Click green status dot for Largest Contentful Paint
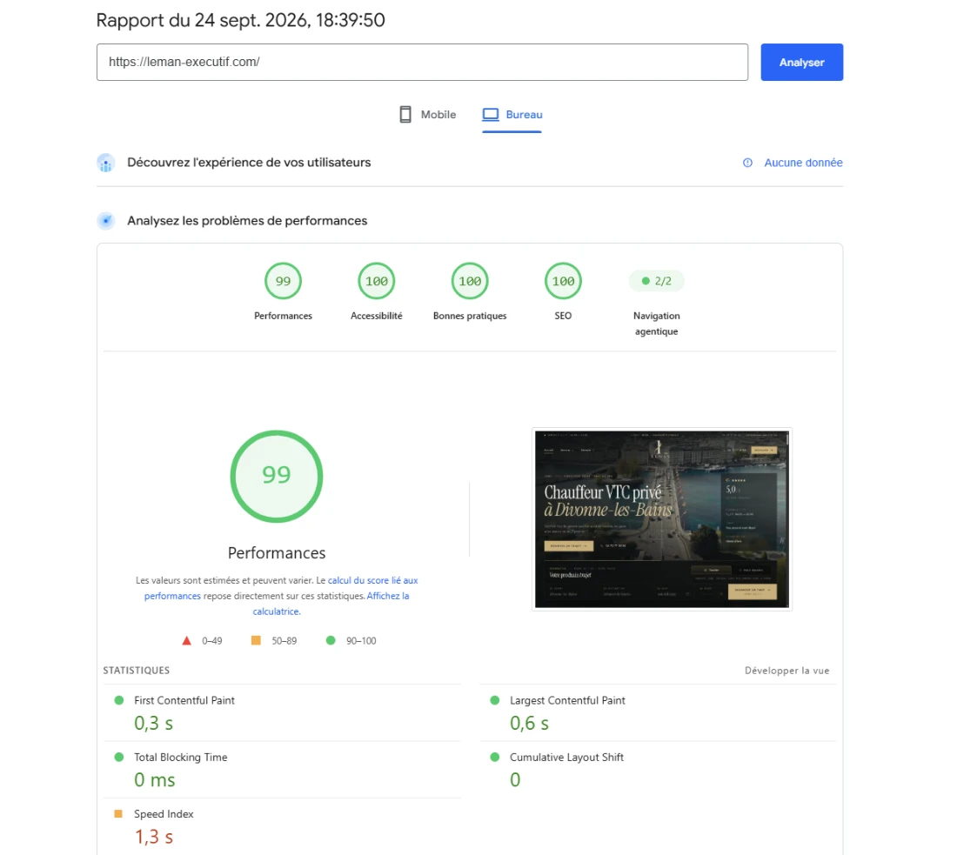 pos(495,700)
